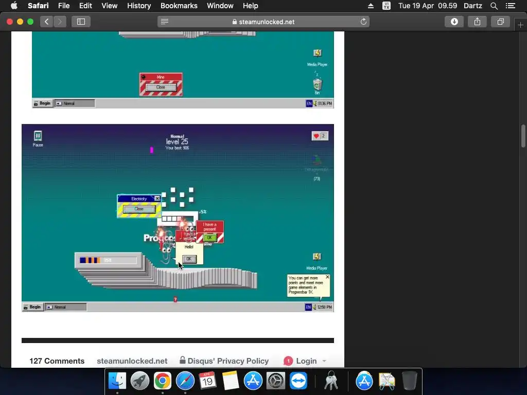Show all tabs overview
The image size is (527, 395).
[500, 22]
